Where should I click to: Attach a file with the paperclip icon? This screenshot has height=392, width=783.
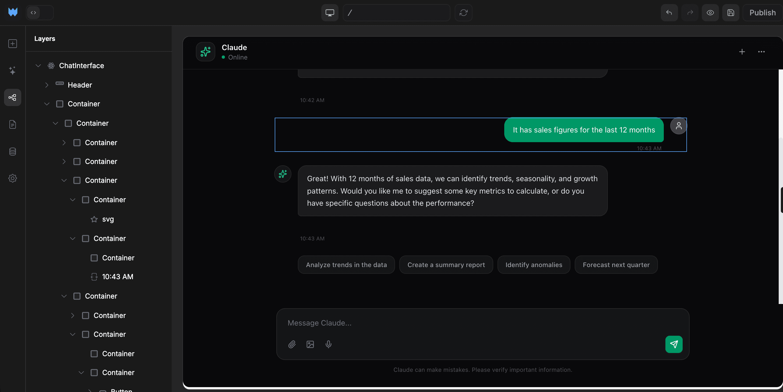[x=292, y=345]
